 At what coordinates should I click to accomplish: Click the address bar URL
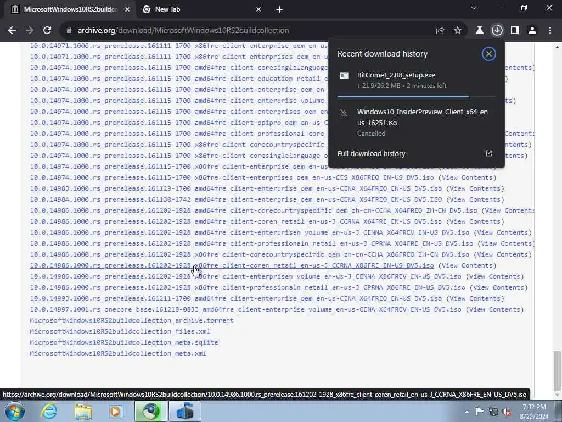click(183, 31)
